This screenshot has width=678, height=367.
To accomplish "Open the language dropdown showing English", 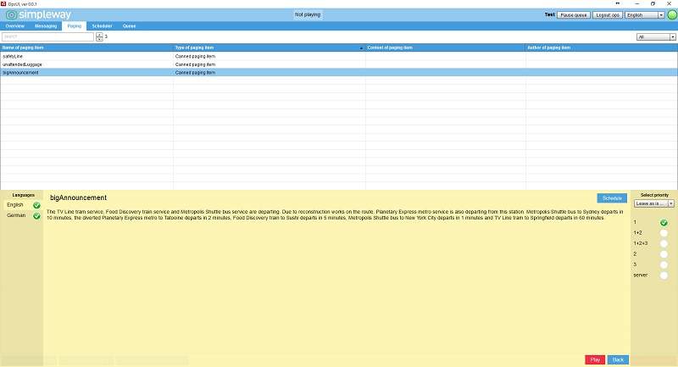I will pyautogui.click(x=644, y=15).
